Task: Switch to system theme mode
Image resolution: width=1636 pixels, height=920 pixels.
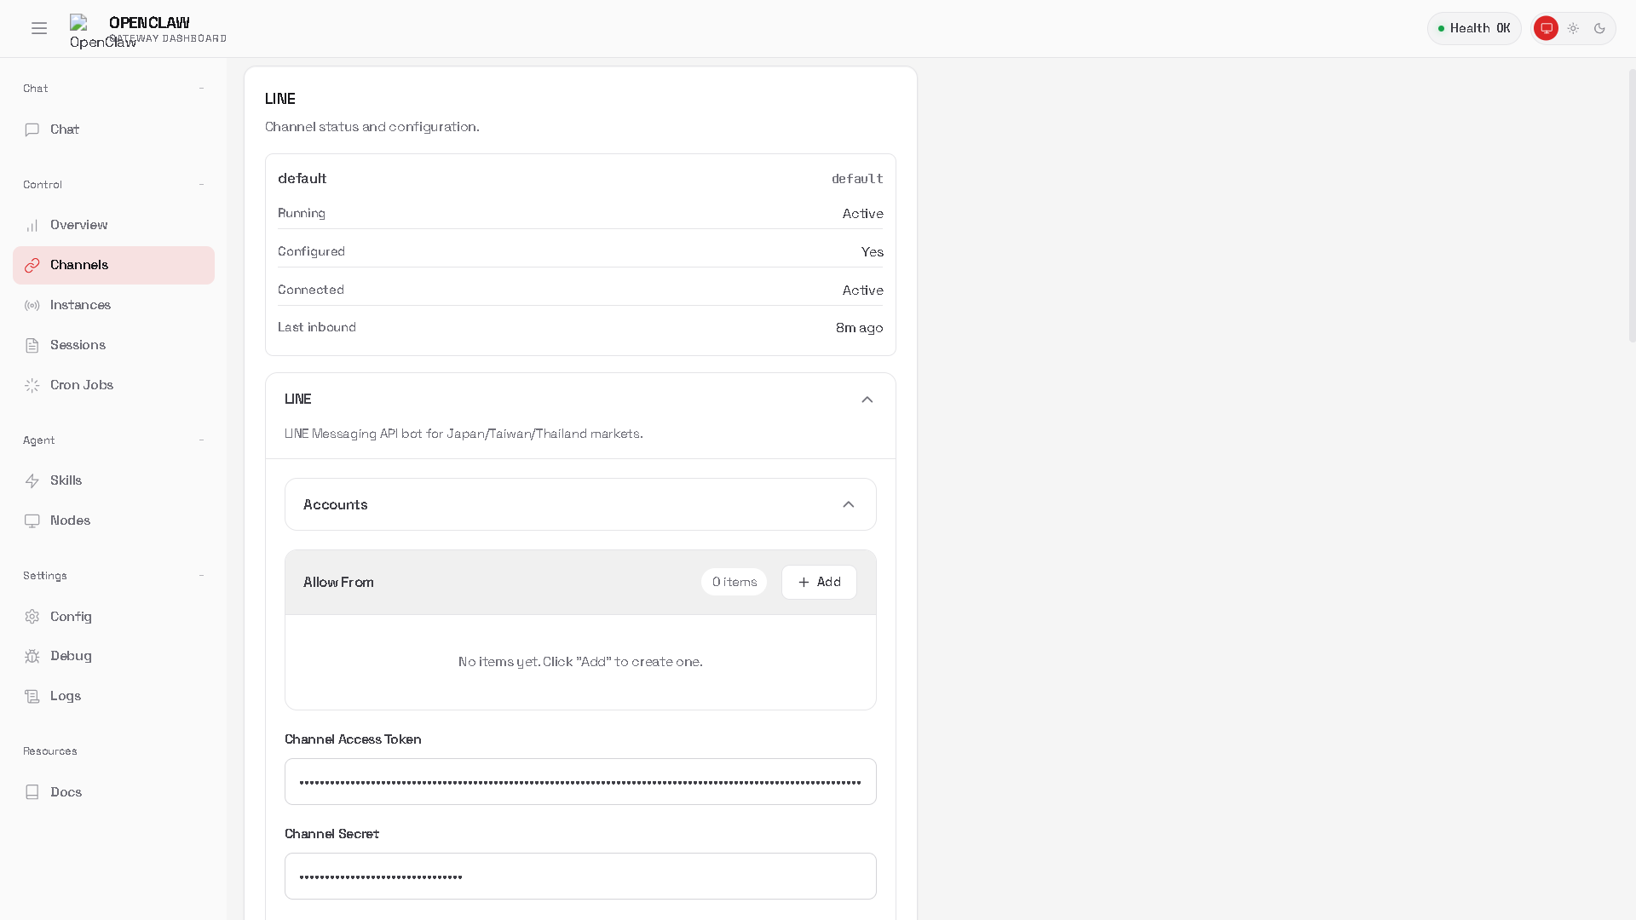Action: (1546, 28)
